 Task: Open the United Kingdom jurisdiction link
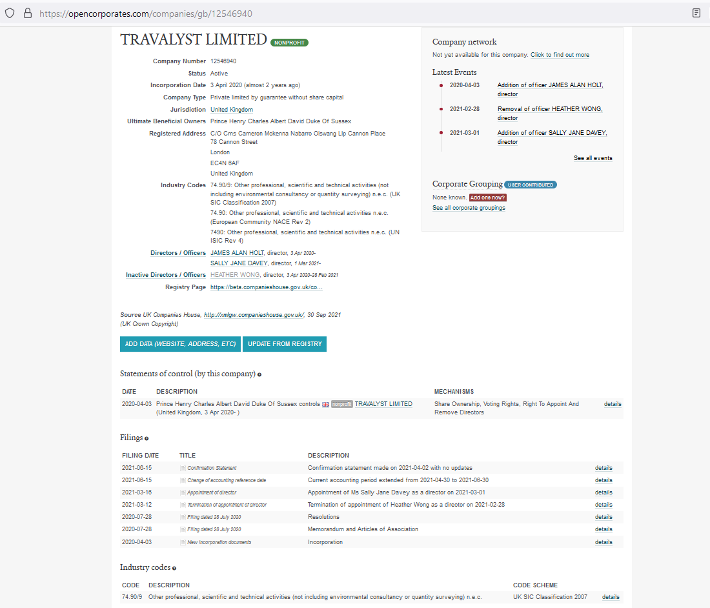point(231,110)
